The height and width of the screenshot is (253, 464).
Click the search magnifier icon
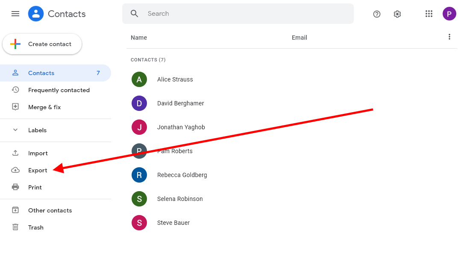coord(135,14)
